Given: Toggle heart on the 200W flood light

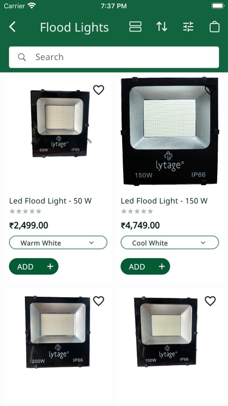Looking at the screenshot, I should click(98, 301).
